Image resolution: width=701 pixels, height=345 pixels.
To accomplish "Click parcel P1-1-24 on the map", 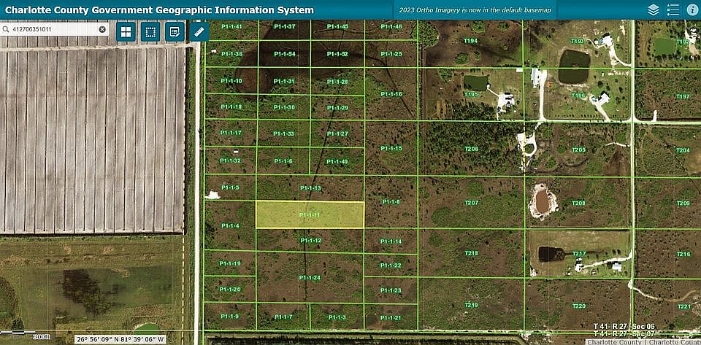I will 310,278.
